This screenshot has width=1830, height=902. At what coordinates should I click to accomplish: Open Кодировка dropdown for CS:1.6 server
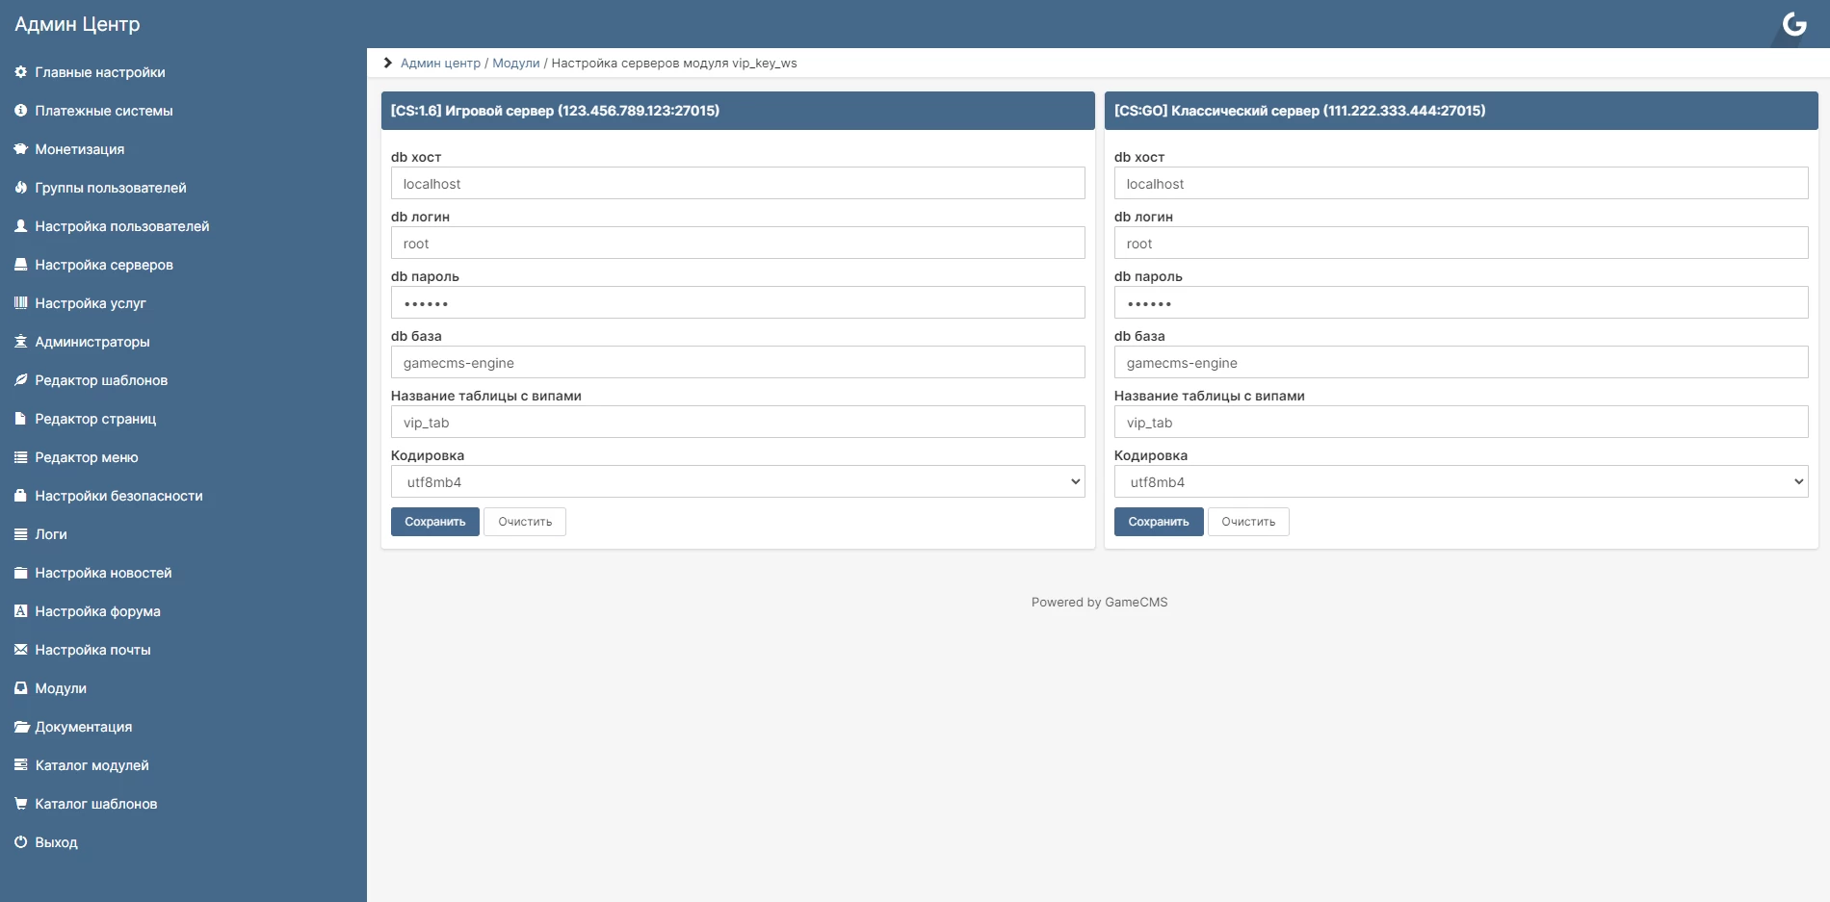pos(738,481)
